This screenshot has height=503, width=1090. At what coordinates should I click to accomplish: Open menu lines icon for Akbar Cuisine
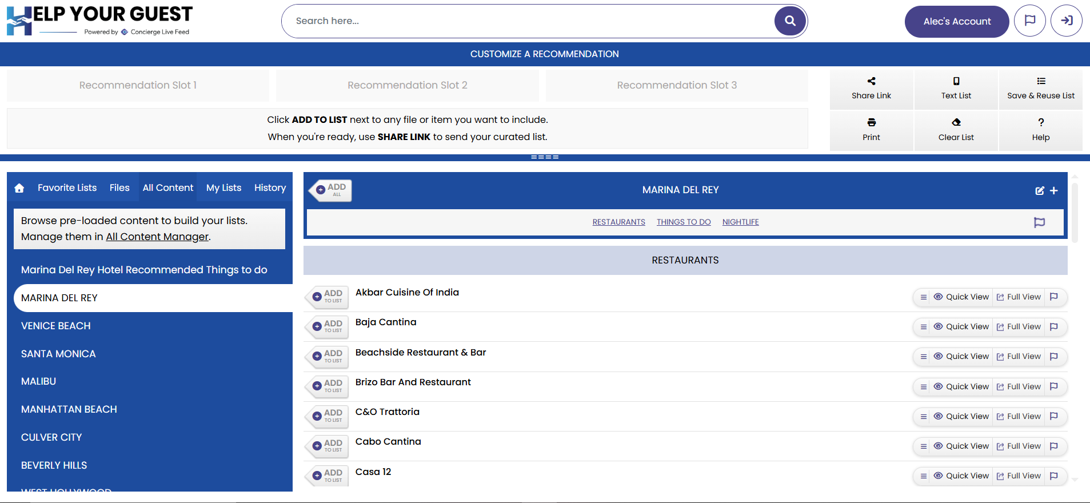[923, 297]
